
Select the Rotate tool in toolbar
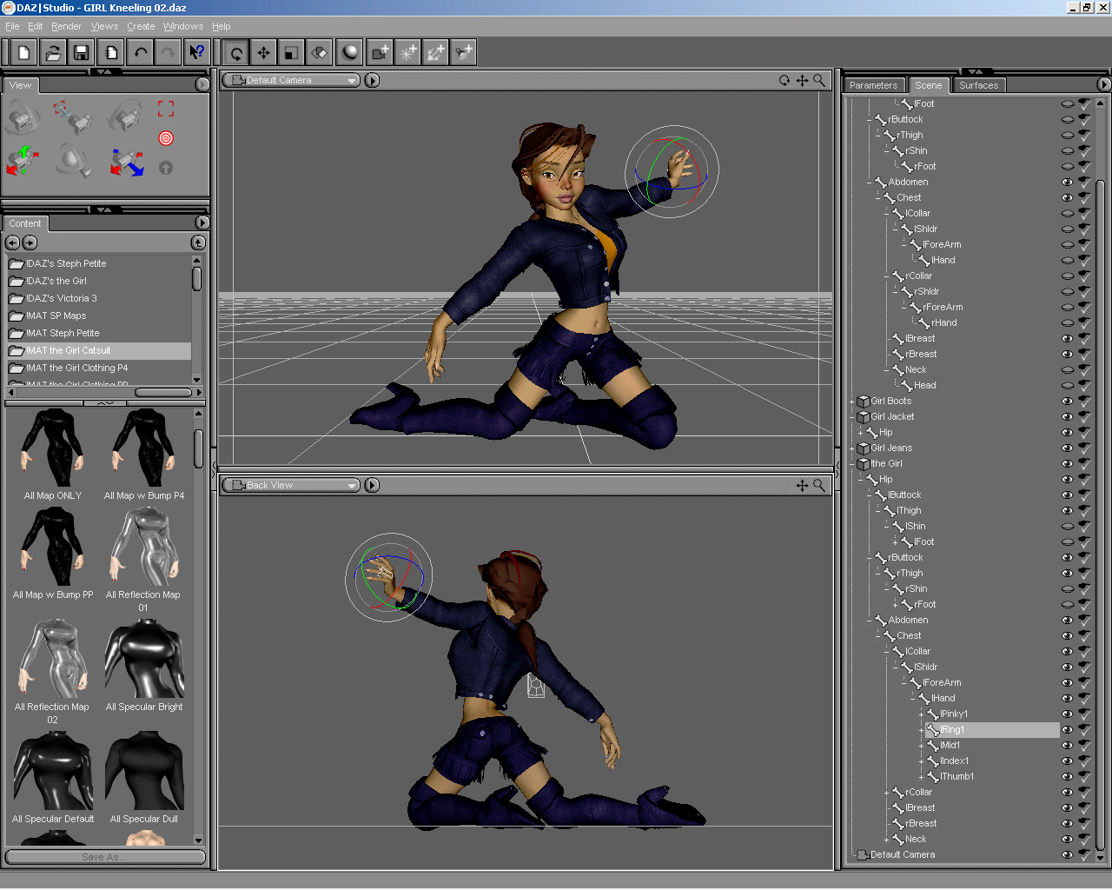[235, 53]
